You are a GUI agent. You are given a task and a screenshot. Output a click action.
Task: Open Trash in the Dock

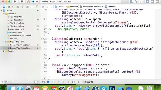click(149, 88)
